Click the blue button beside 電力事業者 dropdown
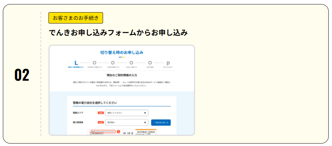 click(161, 122)
